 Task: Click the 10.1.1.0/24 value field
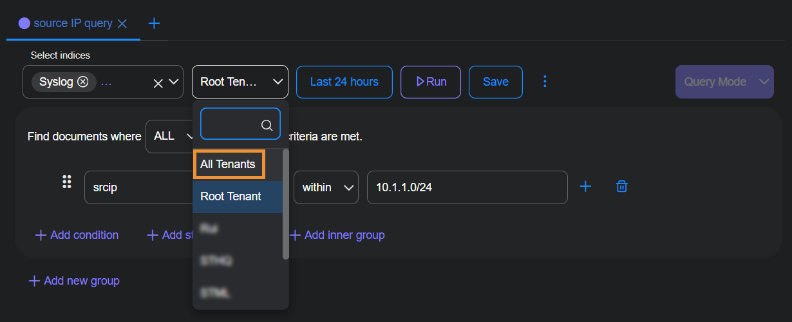coord(467,187)
